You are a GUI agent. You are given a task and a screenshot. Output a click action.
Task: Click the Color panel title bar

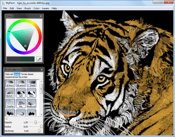point(22,16)
